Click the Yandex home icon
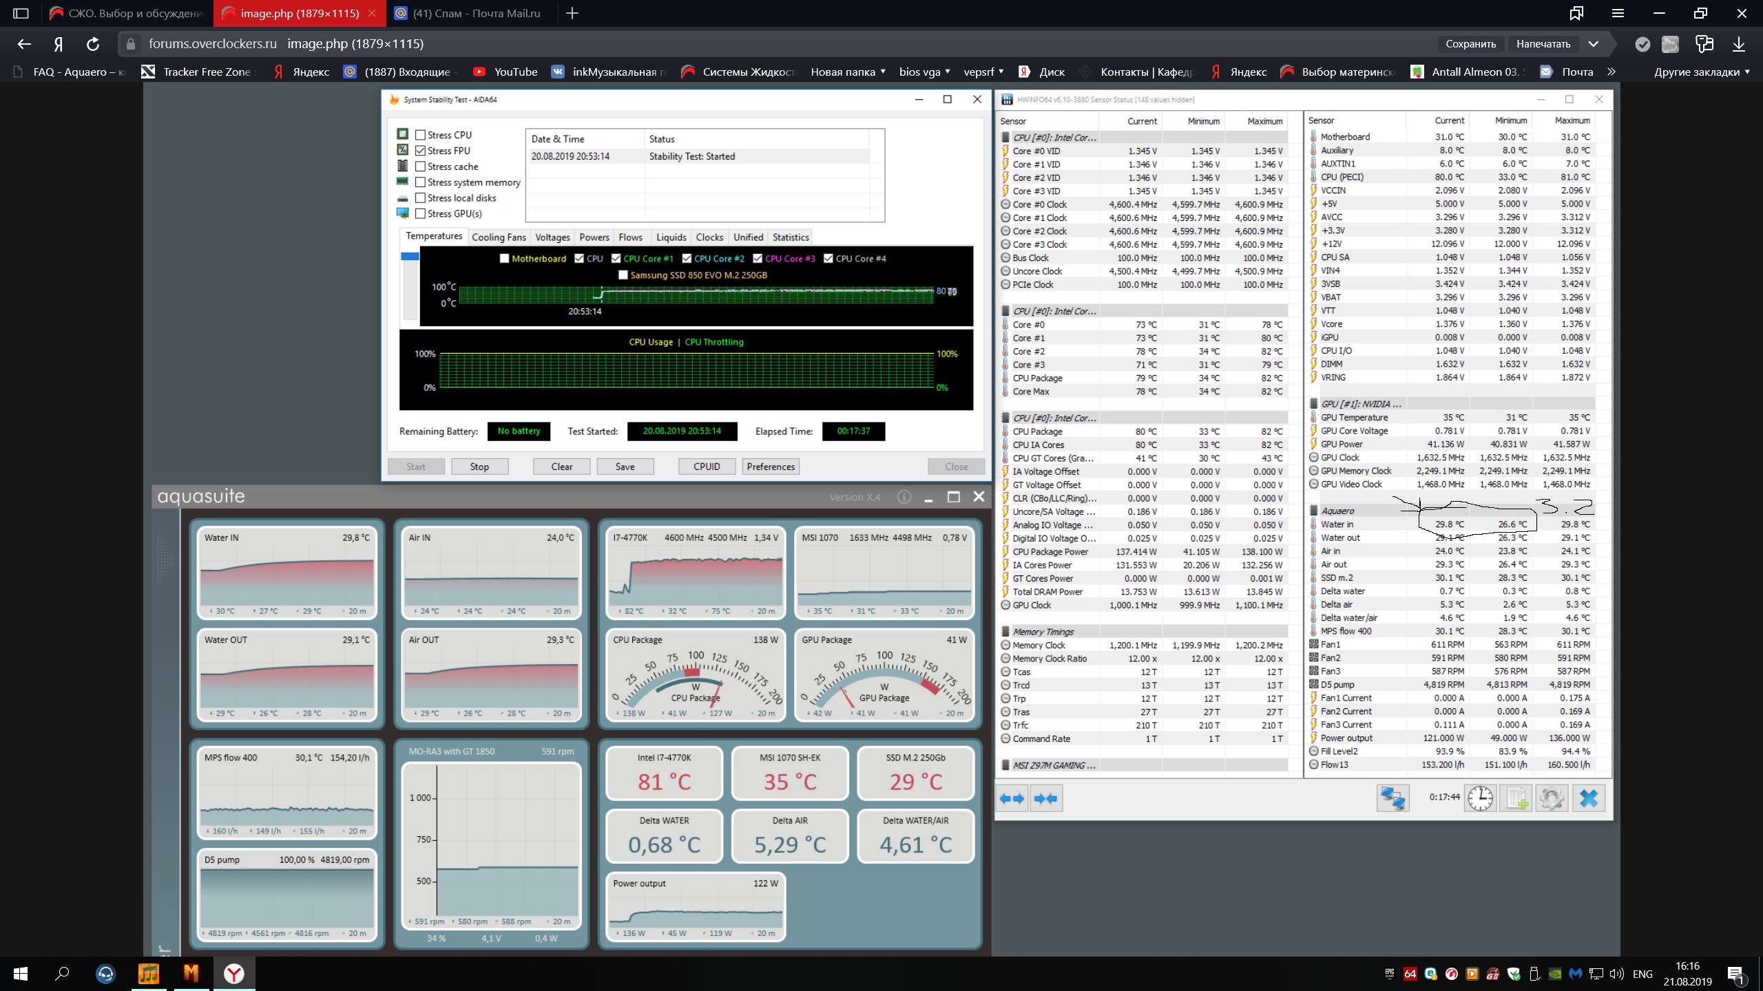 click(x=59, y=44)
